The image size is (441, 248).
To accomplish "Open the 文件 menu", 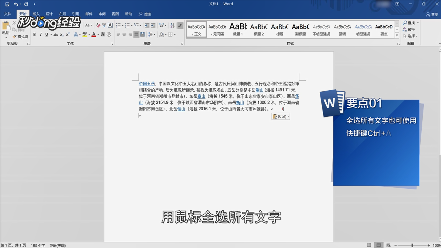I will 8,14.
